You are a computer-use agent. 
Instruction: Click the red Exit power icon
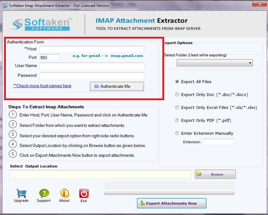point(84,193)
